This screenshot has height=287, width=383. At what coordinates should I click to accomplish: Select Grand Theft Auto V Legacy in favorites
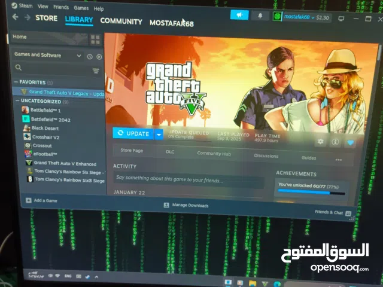click(59, 92)
